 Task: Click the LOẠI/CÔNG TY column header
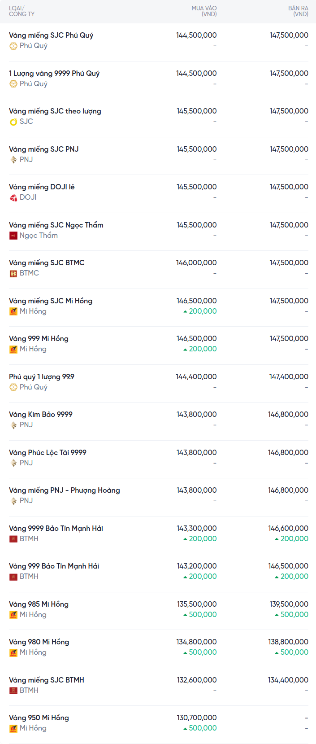pyautogui.click(x=22, y=11)
